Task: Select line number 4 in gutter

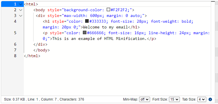Action: tap(15, 22)
